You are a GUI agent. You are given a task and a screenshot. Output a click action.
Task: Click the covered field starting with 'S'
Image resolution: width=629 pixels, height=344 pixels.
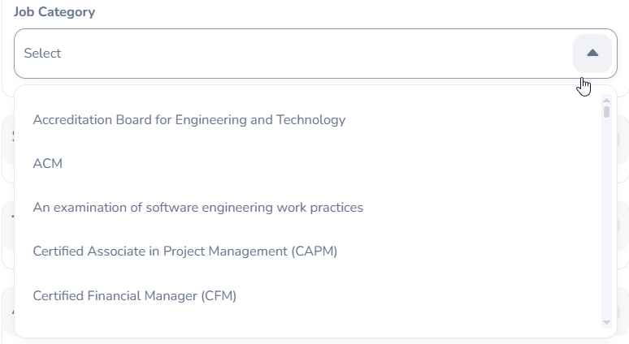[x=9, y=136]
